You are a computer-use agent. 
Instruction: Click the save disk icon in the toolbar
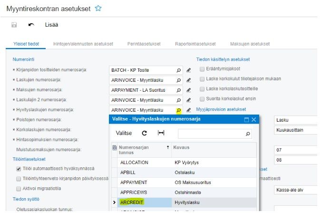pos(14,25)
